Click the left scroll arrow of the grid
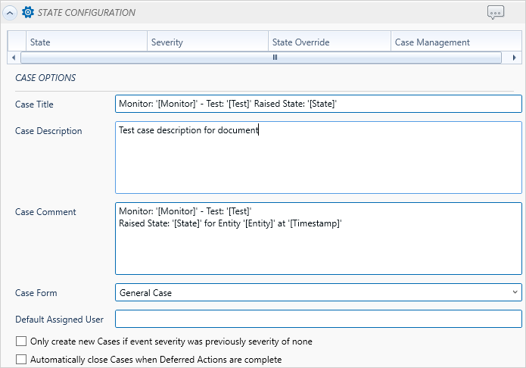 (12, 58)
